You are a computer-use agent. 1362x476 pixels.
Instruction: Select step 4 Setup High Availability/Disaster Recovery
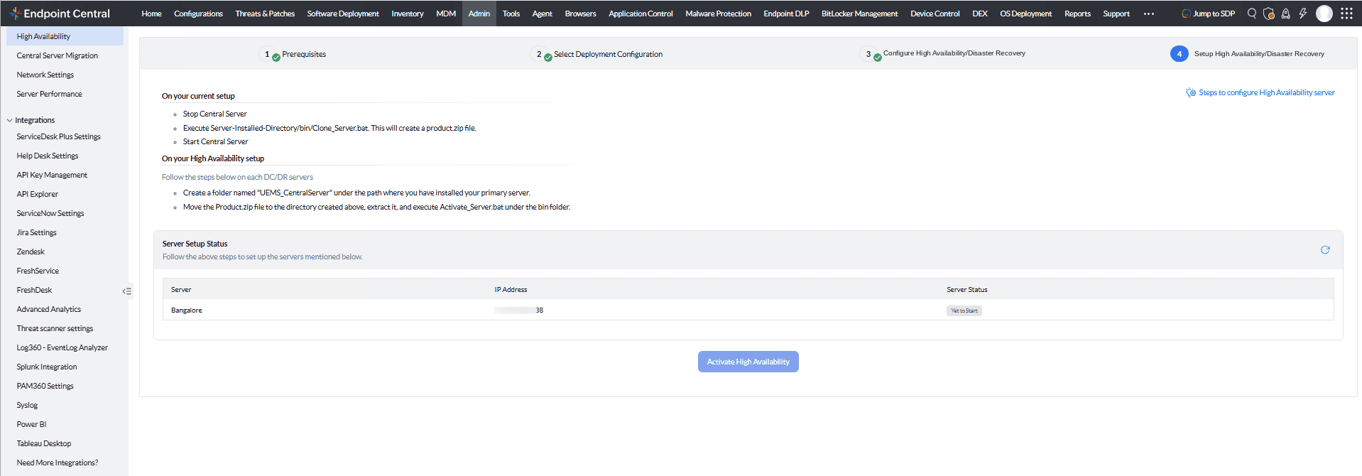(1248, 54)
